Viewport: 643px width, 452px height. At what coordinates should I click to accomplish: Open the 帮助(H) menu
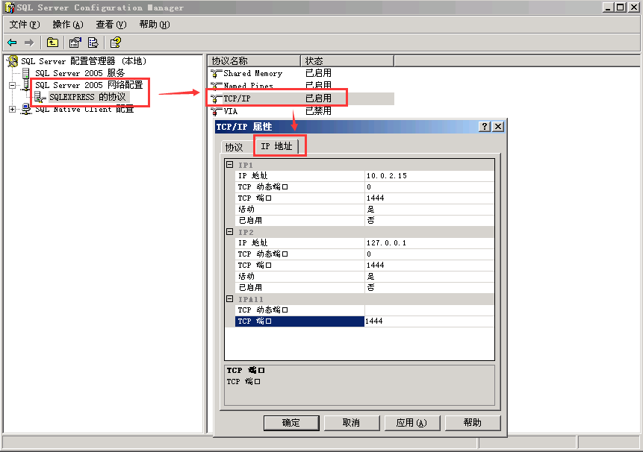pyautogui.click(x=154, y=25)
